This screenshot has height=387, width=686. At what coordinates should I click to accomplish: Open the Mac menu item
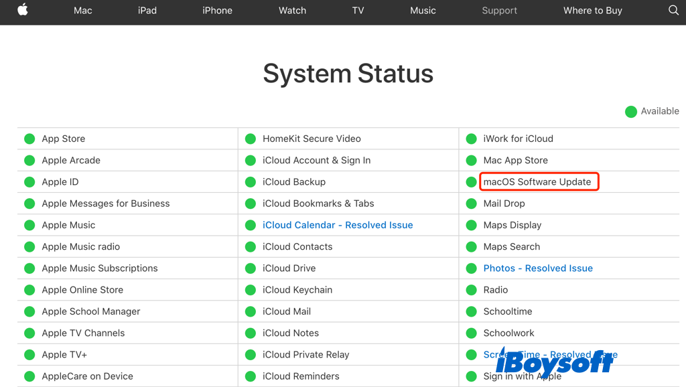tap(83, 11)
